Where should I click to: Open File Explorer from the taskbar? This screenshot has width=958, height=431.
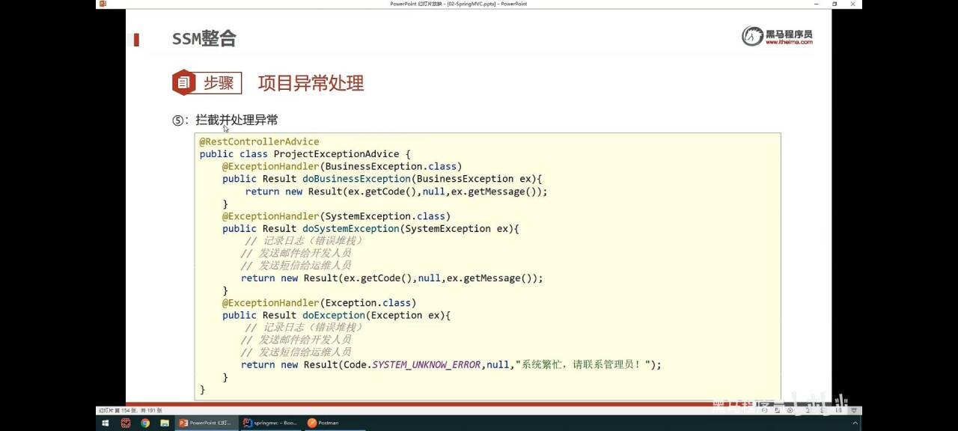click(x=163, y=423)
